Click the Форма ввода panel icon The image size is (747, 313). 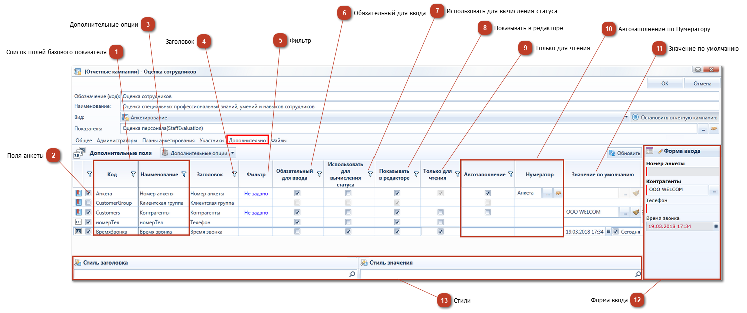(650, 150)
